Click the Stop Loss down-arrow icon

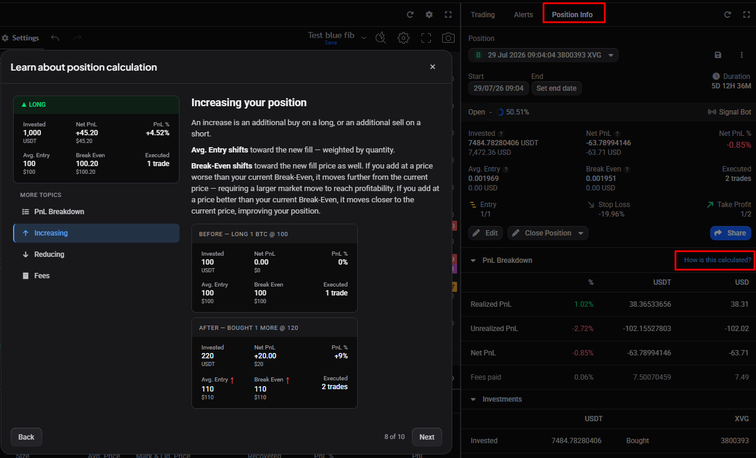[x=591, y=205]
